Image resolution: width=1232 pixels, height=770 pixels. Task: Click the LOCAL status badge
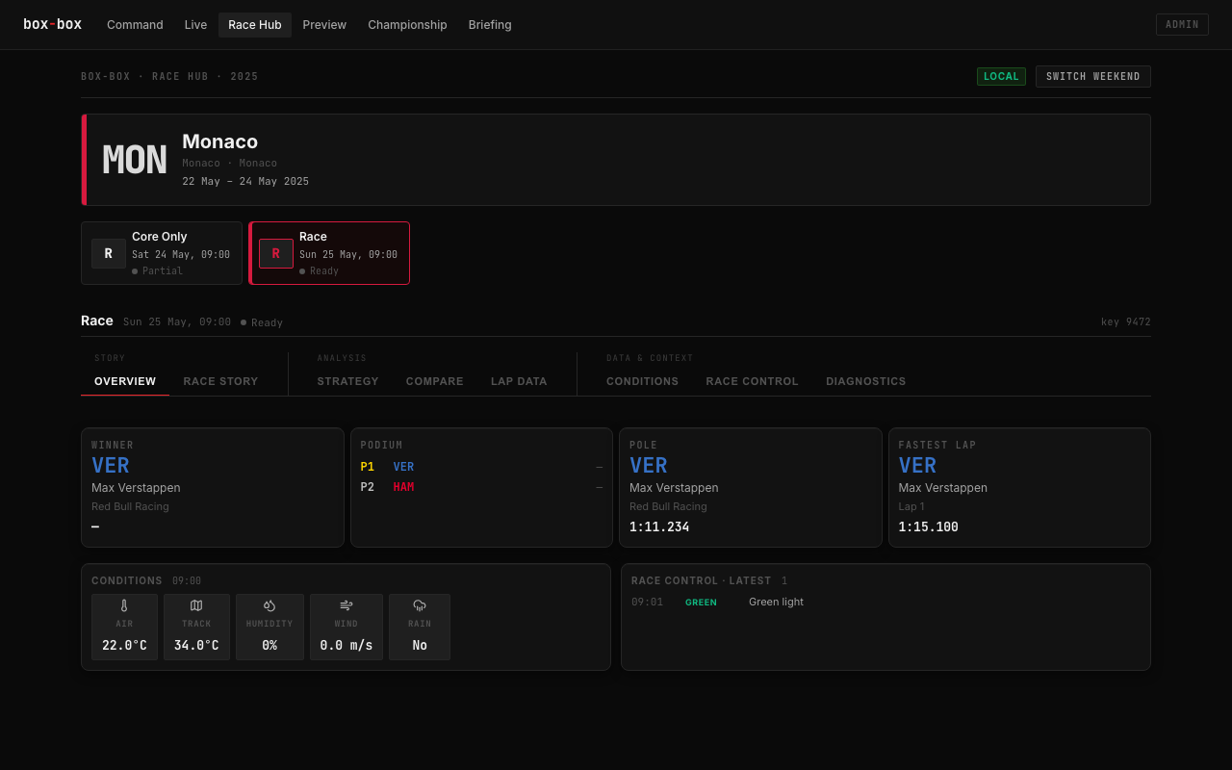coord(1001,76)
